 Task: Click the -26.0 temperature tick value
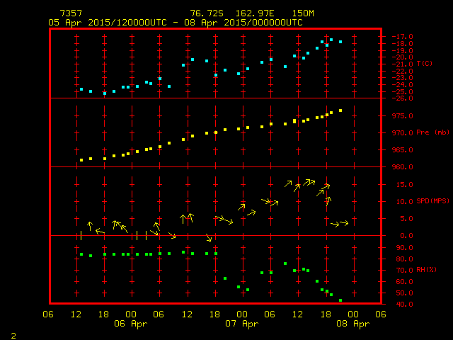(402, 98)
